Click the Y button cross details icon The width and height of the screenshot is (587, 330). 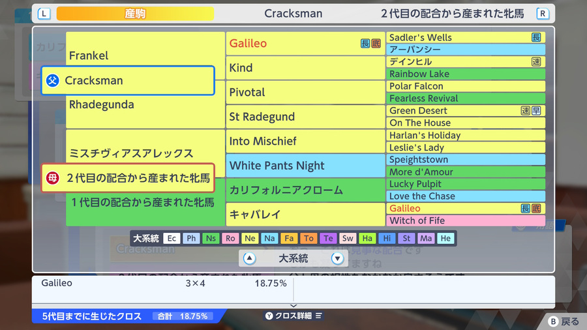(269, 316)
